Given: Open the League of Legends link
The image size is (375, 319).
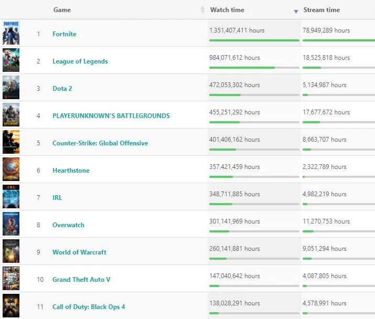Looking at the screenshot, I should 80,61.
